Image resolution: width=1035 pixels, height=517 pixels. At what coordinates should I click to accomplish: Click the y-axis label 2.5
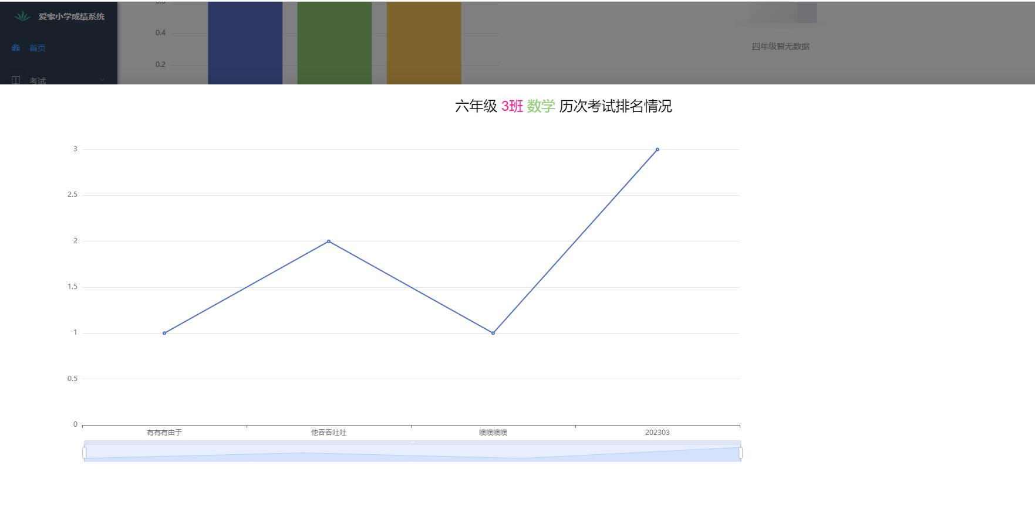pyautogui.click(x=72, y=195)
